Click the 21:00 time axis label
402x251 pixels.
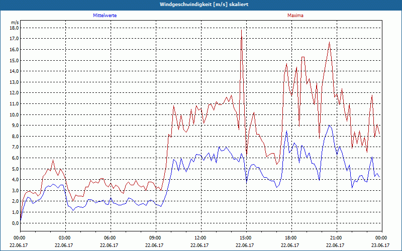[x=337, y=238]
